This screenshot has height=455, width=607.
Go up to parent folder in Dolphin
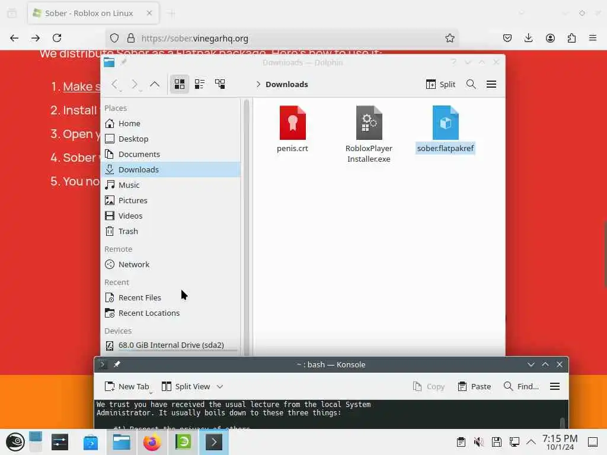point(155,84)
